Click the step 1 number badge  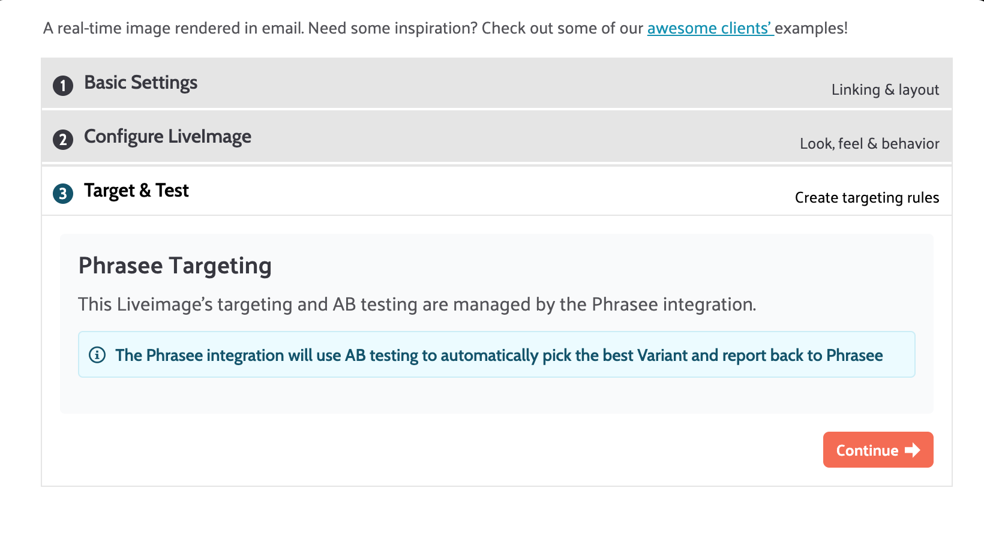pos(63,86)
